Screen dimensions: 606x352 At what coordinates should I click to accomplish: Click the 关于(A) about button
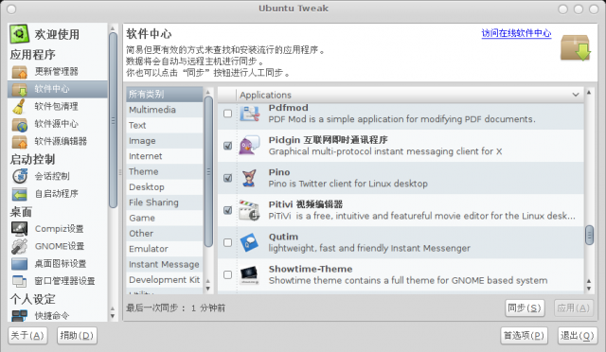(27, 335)
